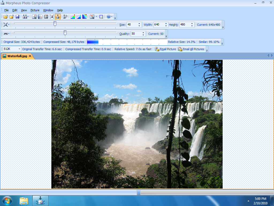The image size is (274, 206).
Task: Click 'Relative Speed: 7.0x as fast' text
Action: point(133,49)
